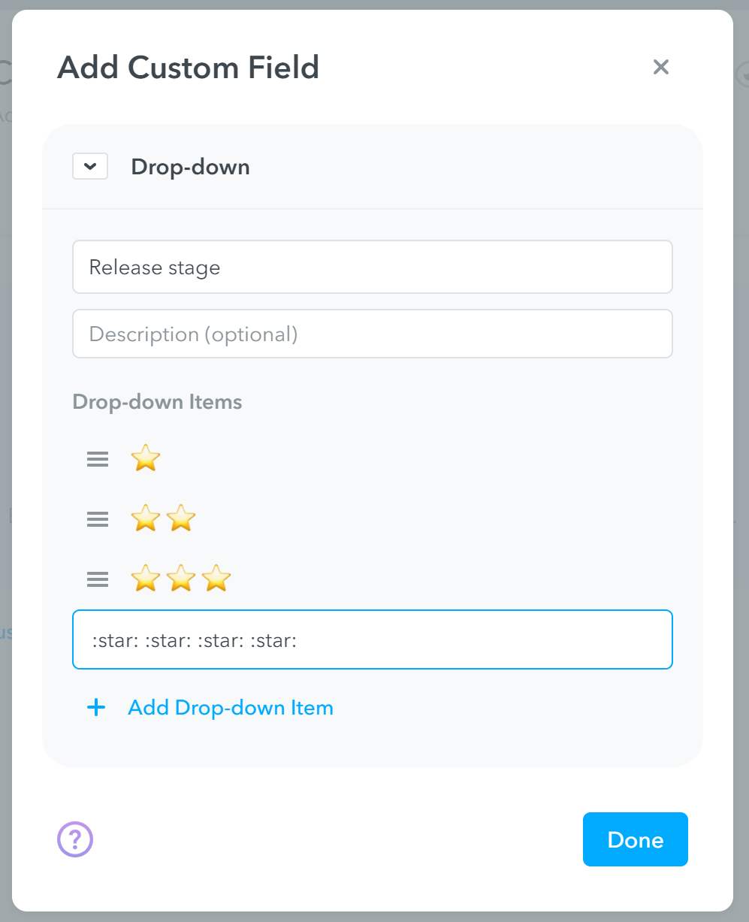Screen dimensions: 749x922
Task: Dismiss the Add Custom Field dialog
Action: tap(660, 67)
